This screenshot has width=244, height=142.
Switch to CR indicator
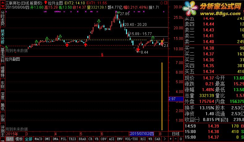(90, 139)
